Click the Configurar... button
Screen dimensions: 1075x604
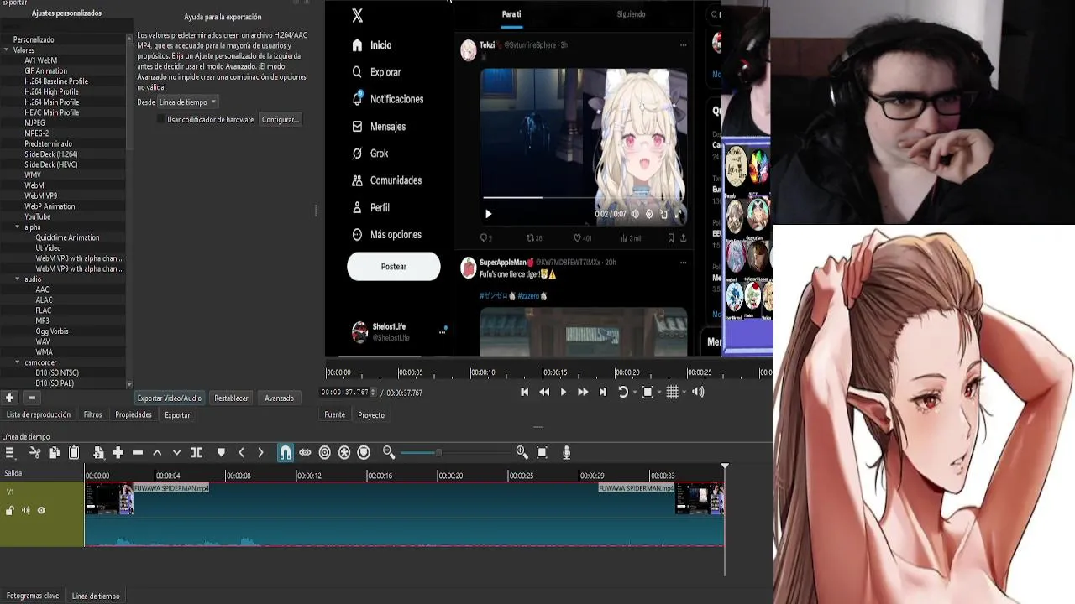pyautogui.click(x=280, y=120)
